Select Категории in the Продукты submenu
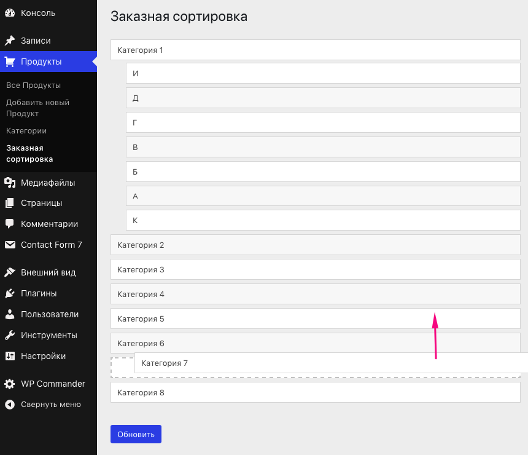Image resolution: width=528 pixels, height=455 pixels. click(x=27, y=131)
